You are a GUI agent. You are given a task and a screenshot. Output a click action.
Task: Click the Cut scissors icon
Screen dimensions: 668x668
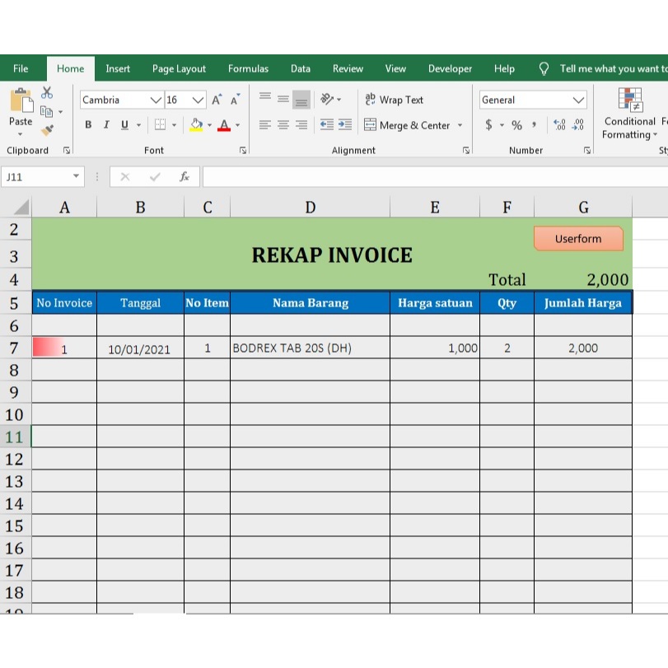pyautogui.click(x=47, y=93)
